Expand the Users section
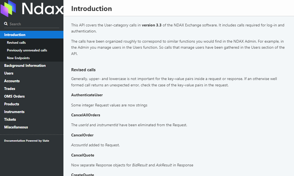Screen dimensions: 294x176 [9, 73]
